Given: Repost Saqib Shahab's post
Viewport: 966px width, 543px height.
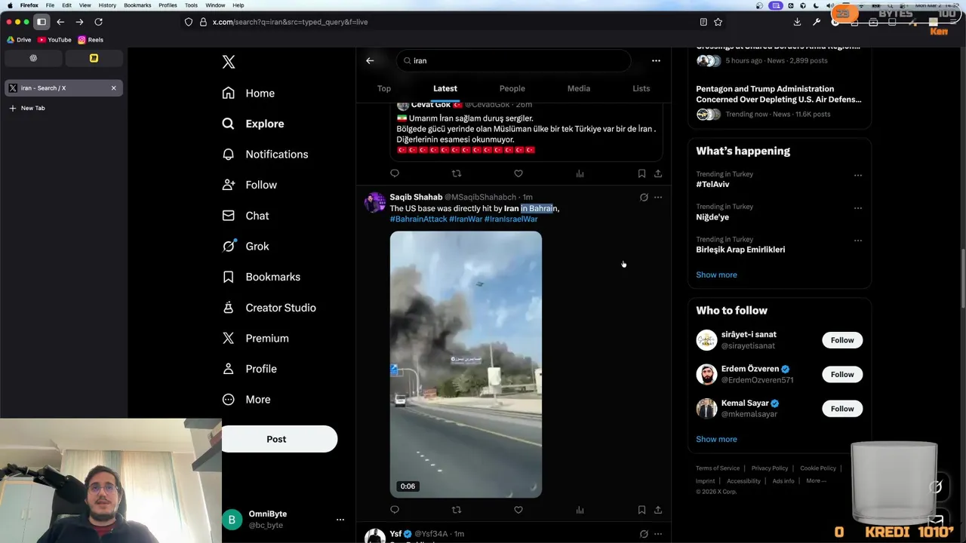Looking at the screenshot, I should click(x=457, y=510).
